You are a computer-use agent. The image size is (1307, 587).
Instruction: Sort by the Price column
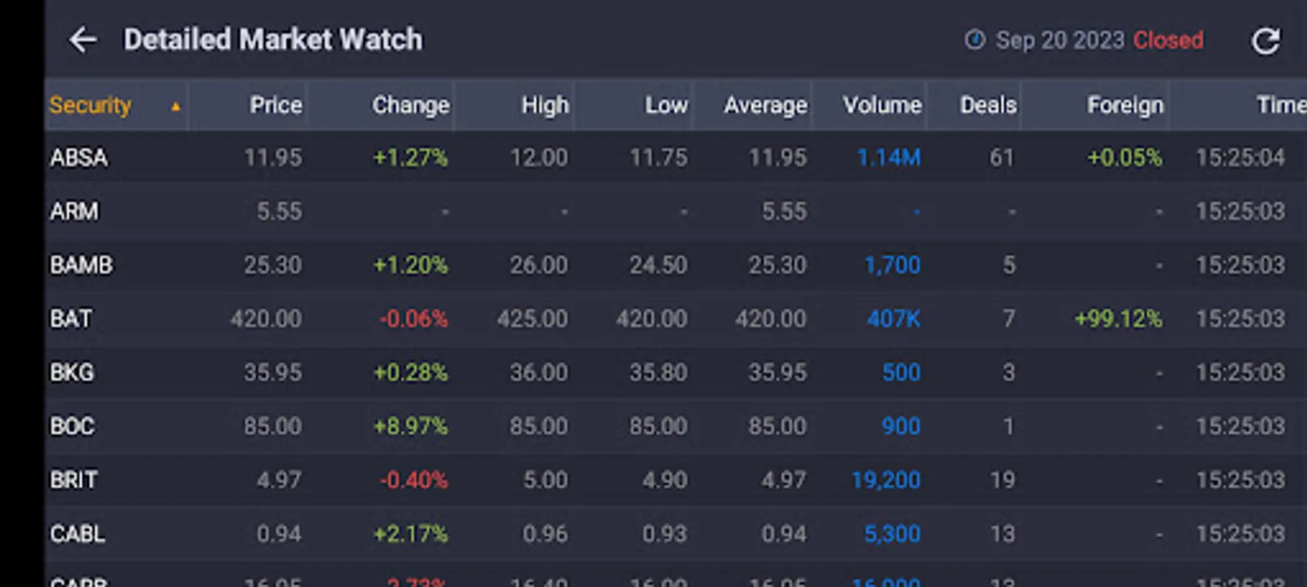(275, 105)
